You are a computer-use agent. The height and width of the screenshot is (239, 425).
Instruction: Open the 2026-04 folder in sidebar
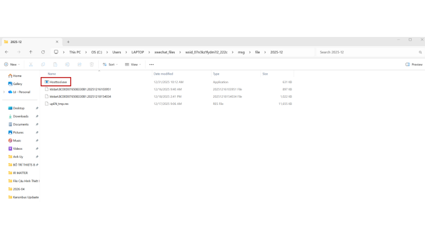(16, 189)
